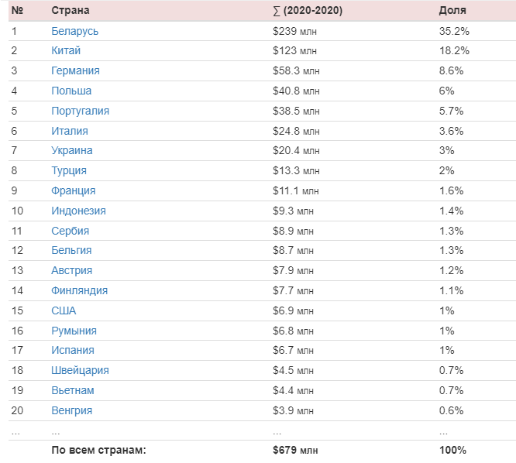Click the Вьетнам country link
516x463 pixels.
[73, 390]
